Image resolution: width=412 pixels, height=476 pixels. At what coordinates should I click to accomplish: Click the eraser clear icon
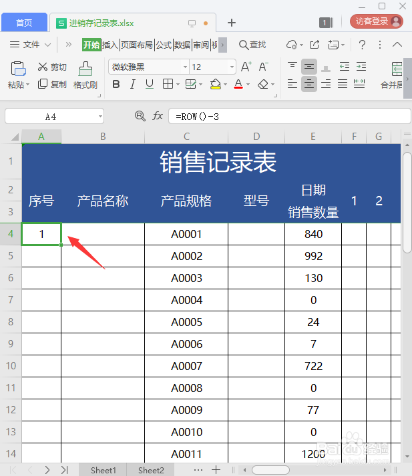(x=263, y=84)
